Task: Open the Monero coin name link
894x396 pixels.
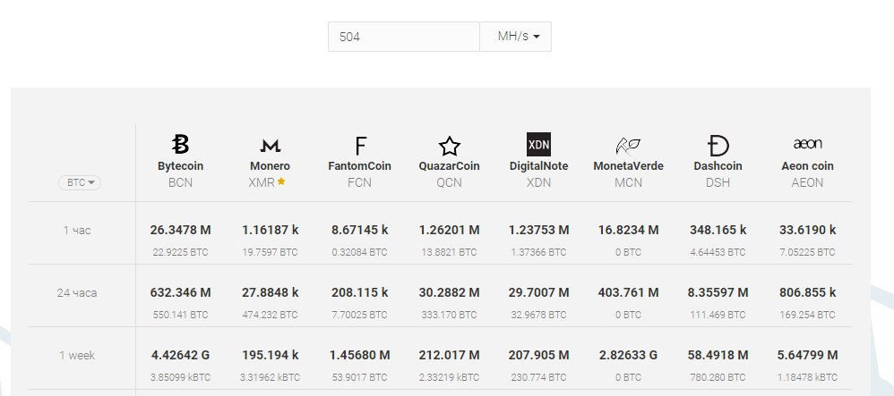Action: (x=271, y=166)
